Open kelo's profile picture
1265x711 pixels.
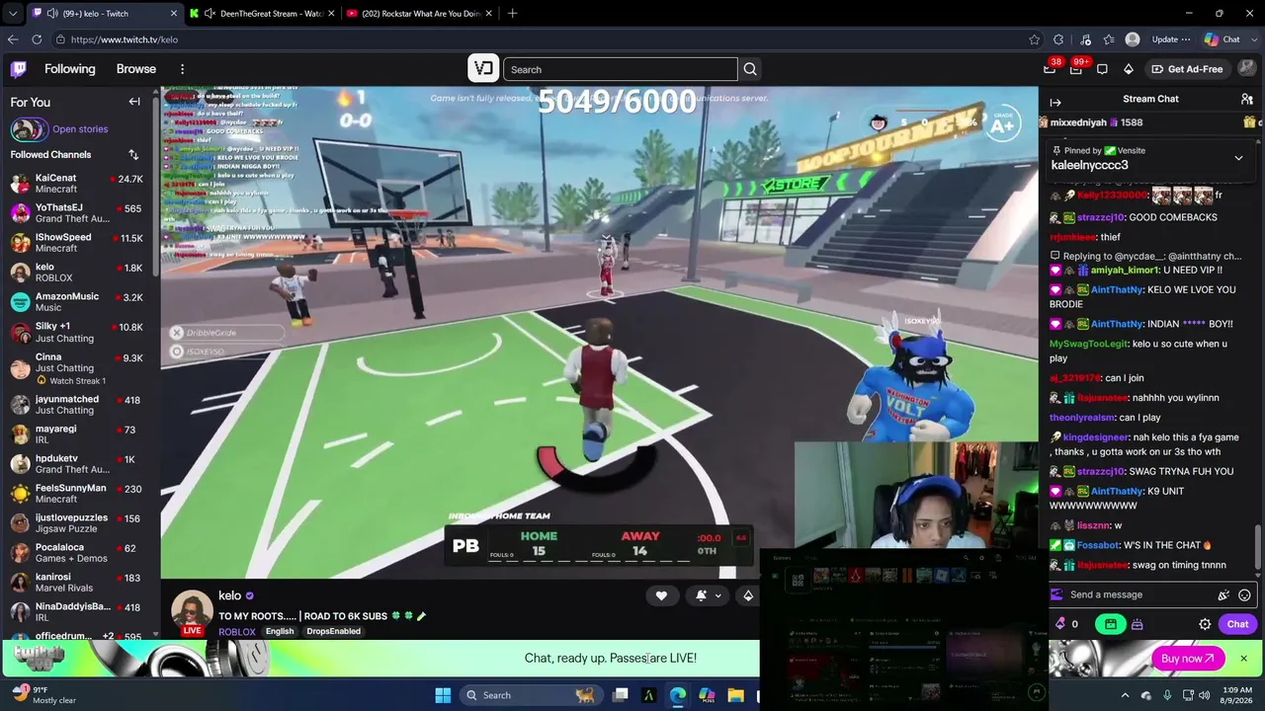coord(192,612)
